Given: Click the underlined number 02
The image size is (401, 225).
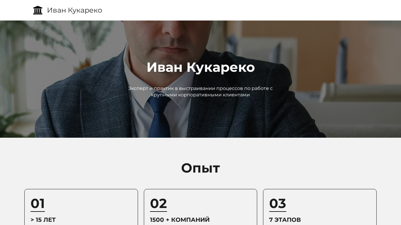Looking at the screenshot, I should coord(159,204).
